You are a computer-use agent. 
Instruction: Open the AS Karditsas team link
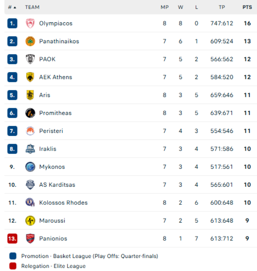click(57, 185)
